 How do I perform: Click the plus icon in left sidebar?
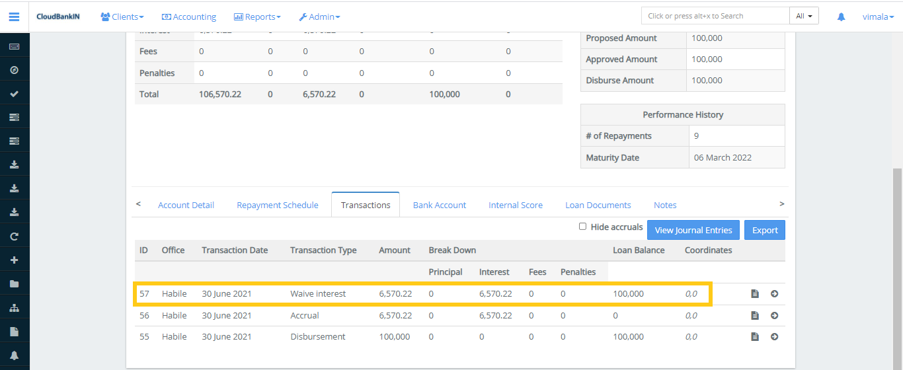pos(14,260)
